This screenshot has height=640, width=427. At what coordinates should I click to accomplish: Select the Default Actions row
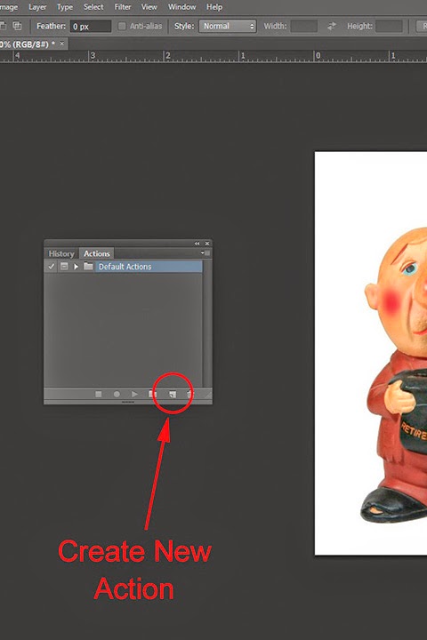[123, 267]
